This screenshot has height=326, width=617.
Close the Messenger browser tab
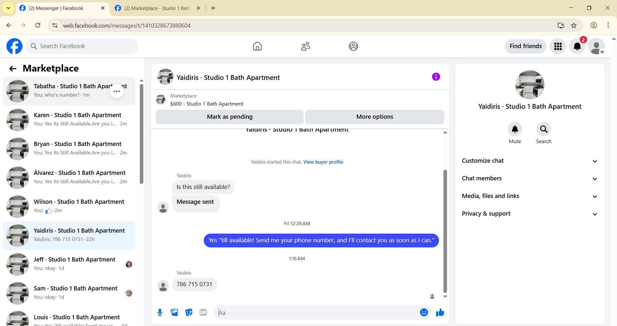[x=103, y=8]
